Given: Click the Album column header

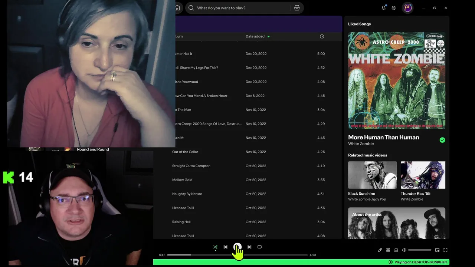Looking at the screenshot, I should point(179,36).
